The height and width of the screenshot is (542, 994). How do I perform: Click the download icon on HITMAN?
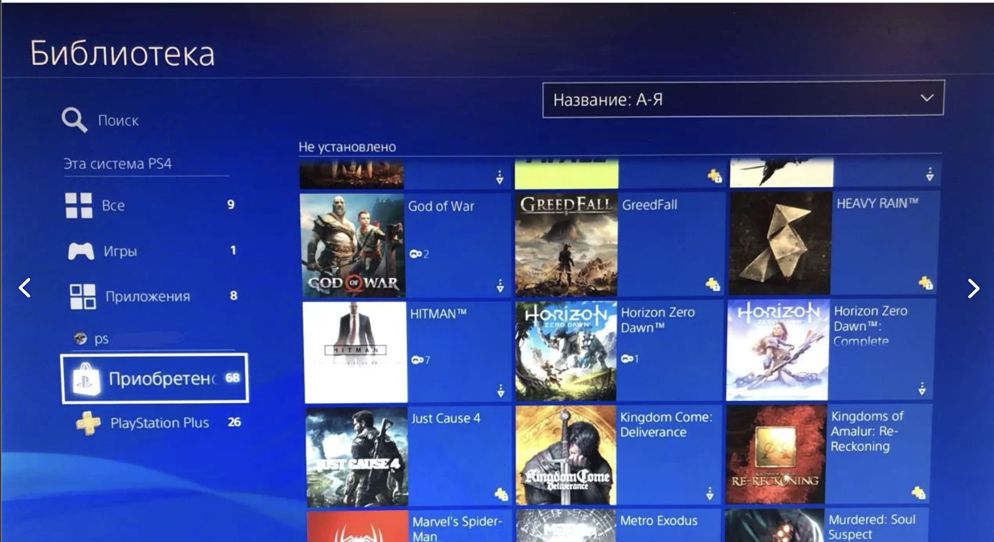tap(500, 390)
